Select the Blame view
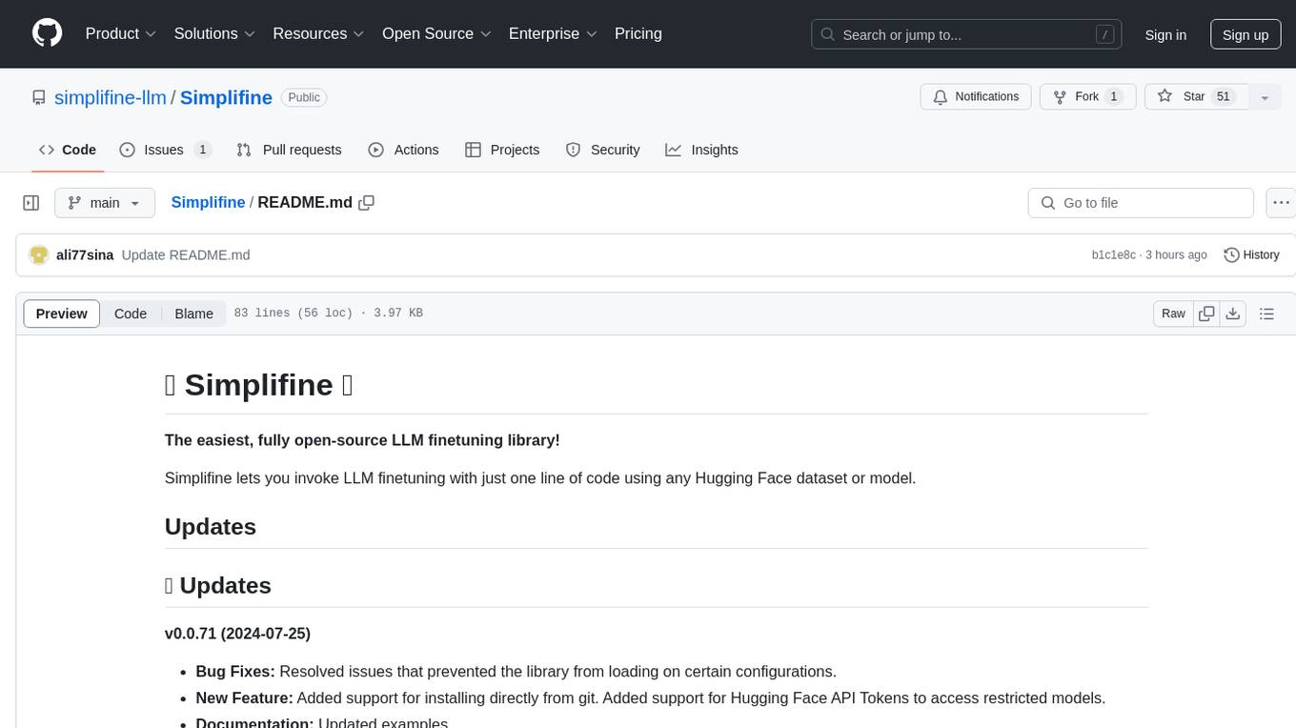This screenshot has height=728, width=1296. 194,313
